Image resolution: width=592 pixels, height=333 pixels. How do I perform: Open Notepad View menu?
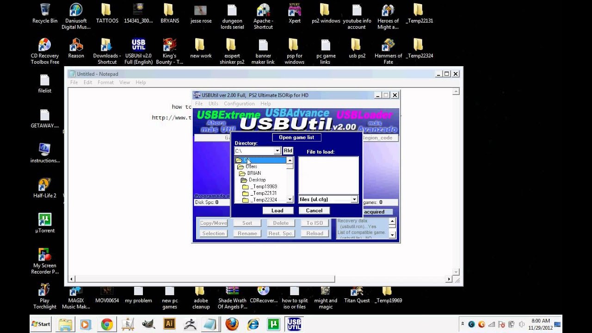tap(125, 82)
